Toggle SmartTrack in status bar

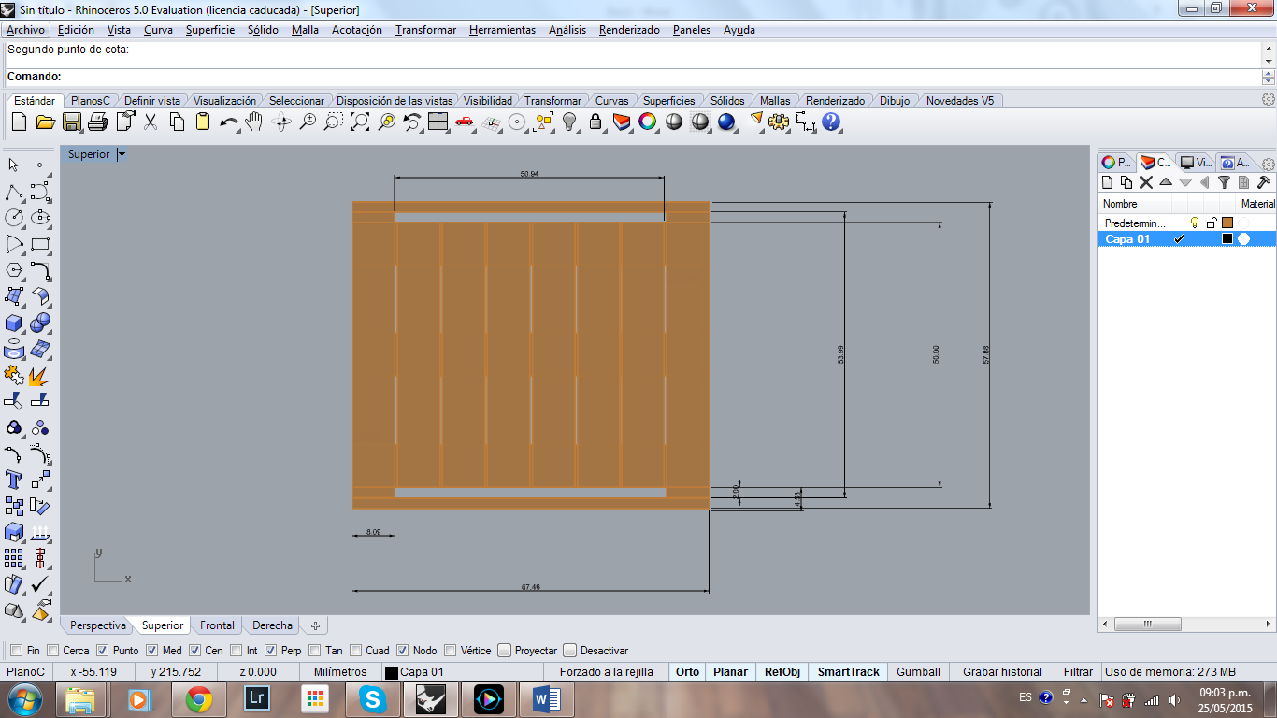pos(849,671)
